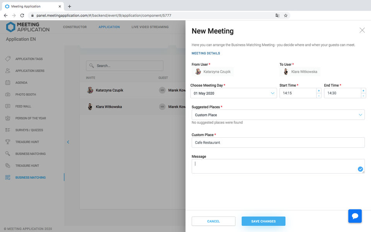This screenshot has height=232, width=371.
Task: Collapse the sidebar with the left chevron
Action: pos(68,142)
